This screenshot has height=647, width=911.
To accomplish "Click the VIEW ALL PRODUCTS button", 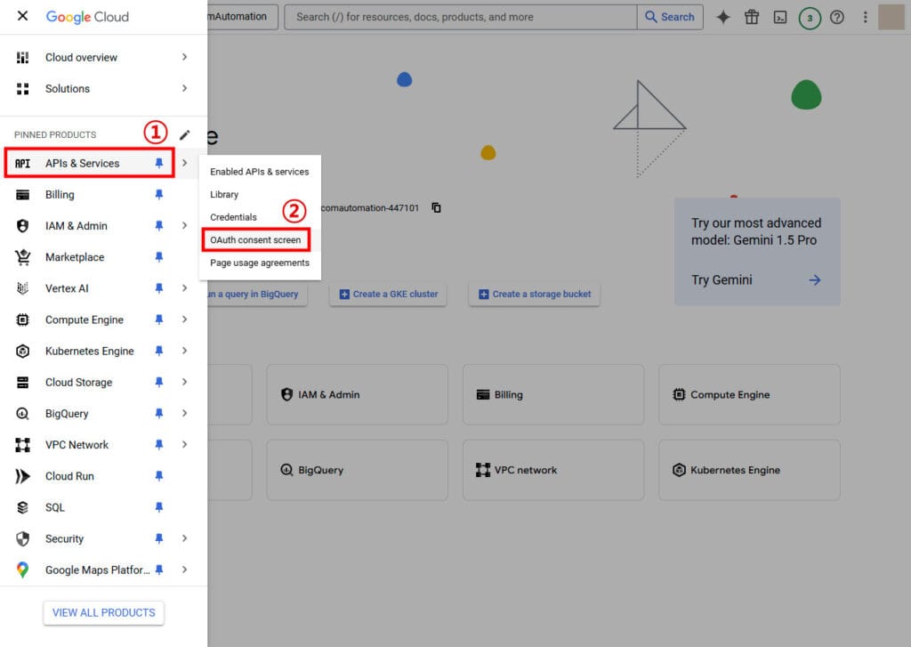I will coord(103,612).
